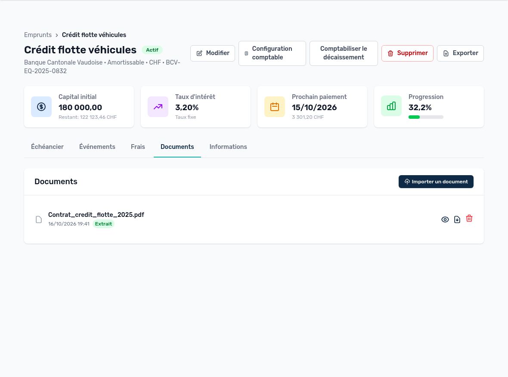Viewport: 508px width, 377px height.
Task: Go back to Emprunts via the breadcrumb
Action: 38,35
